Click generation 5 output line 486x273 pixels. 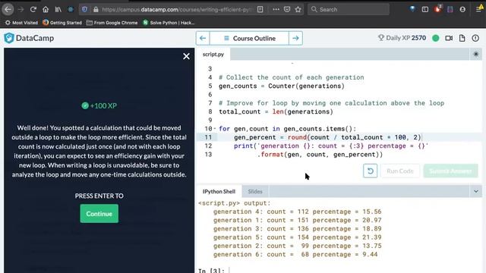(x=297, y=237)
